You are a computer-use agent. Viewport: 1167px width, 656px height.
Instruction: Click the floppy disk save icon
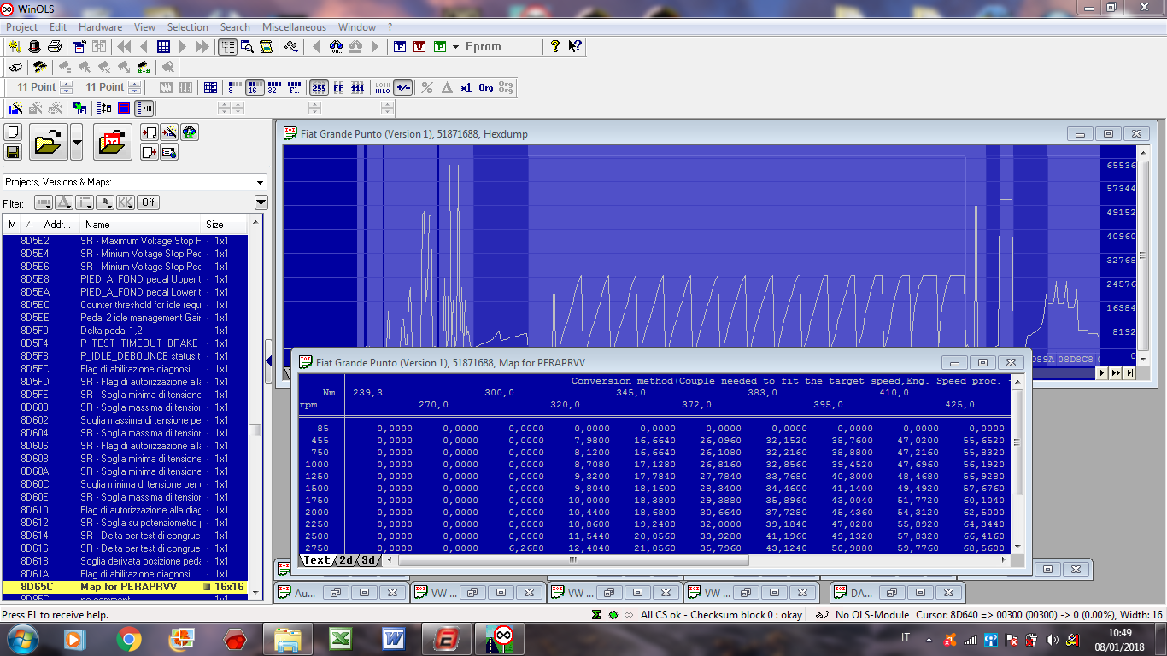coord(13,152)
